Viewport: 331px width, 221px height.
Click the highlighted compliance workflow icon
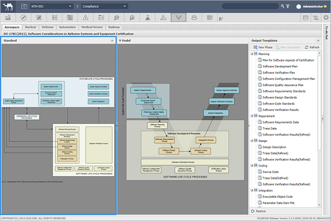coord(178,18)
